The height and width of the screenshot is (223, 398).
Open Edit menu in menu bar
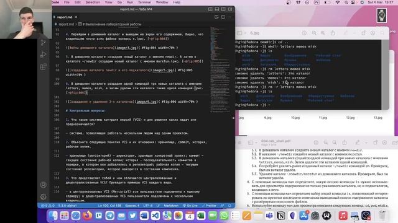click(x=77, y=2)
